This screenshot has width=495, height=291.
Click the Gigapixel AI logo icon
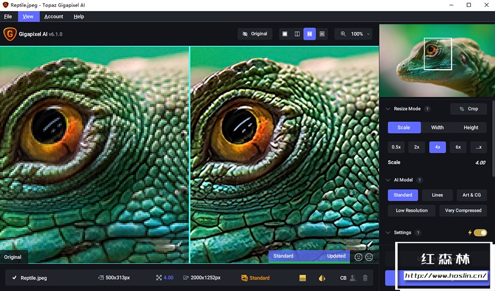[x=10, y=34]
